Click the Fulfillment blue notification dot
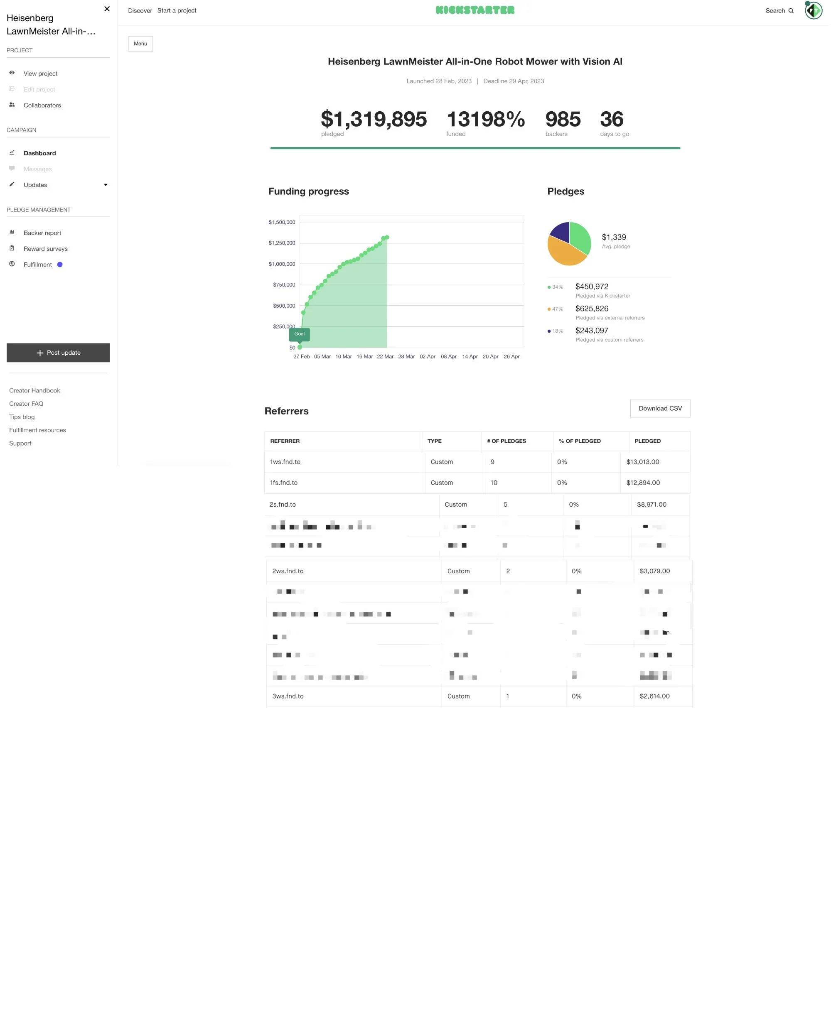The width and height of the screenshot is (831, 1020). click(60, 265)
